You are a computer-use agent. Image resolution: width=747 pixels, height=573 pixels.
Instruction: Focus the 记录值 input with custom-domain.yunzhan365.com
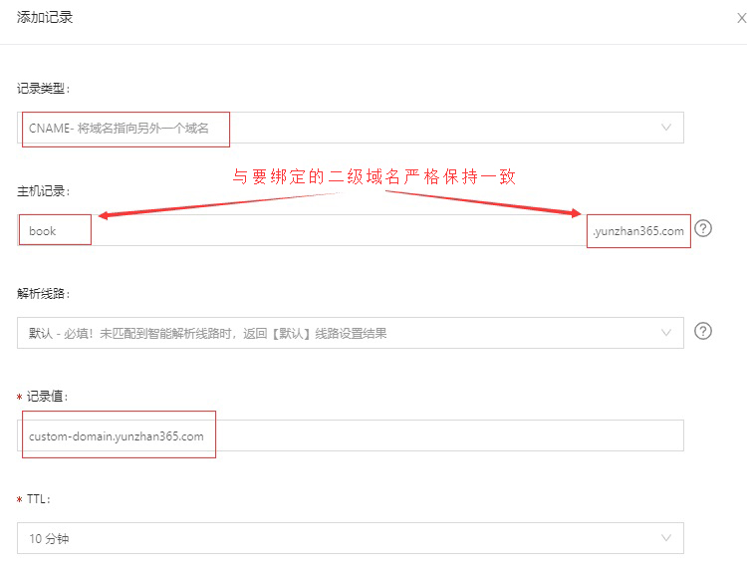point(349,435)
